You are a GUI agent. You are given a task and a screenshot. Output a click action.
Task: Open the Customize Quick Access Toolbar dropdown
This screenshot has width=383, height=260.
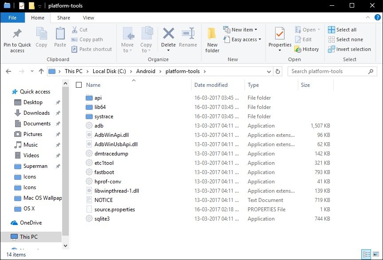(x=39, y=6)
